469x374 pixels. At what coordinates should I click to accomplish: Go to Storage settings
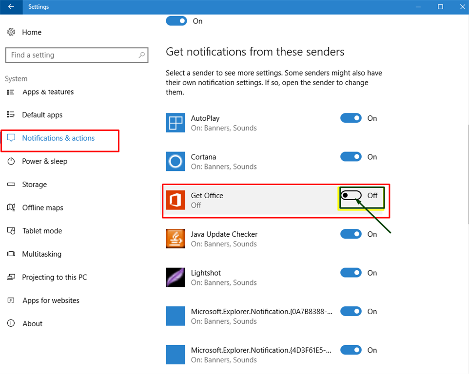click(x=35, y=185)
